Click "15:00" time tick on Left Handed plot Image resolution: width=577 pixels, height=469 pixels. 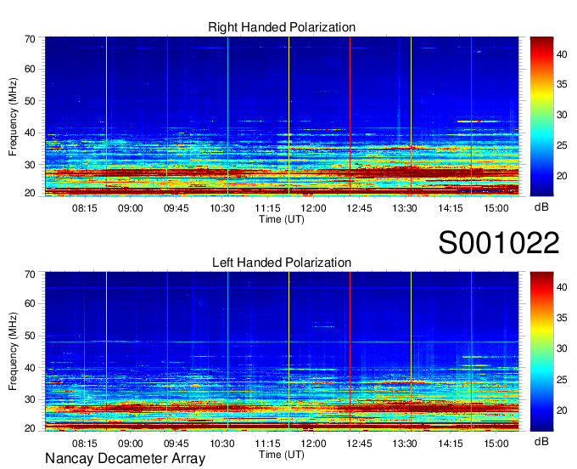496,444
